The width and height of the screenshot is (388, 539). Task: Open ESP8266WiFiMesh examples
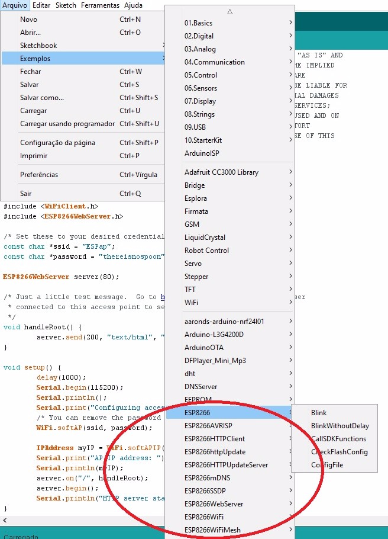229,530
